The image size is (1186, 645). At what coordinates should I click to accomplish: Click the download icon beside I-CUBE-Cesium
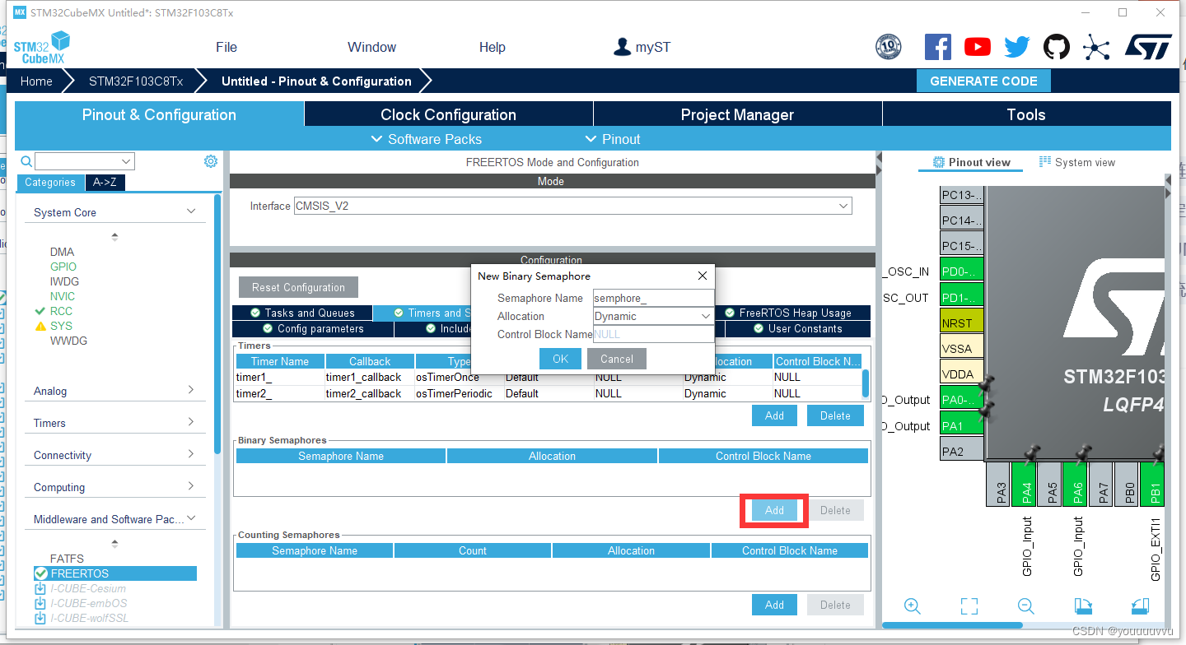40,588
